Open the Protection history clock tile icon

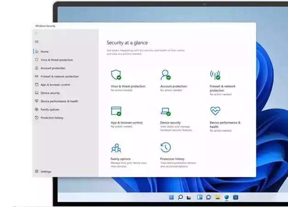[x=166, y=147]
